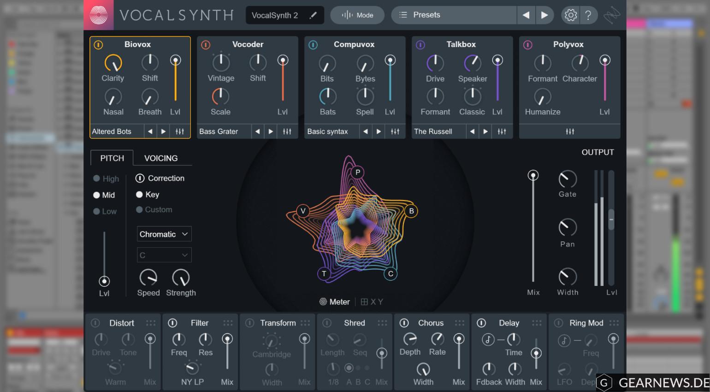Open the Presets browser dropdown
The image size is (710, 392).
coord(454,15)
